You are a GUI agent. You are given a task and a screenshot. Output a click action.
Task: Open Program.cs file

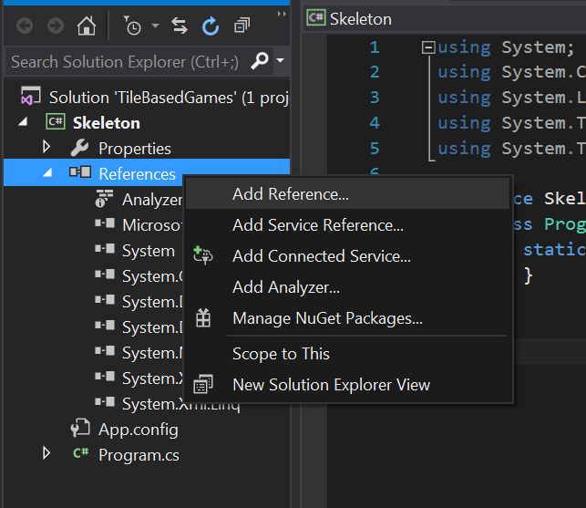click(139, 455)
